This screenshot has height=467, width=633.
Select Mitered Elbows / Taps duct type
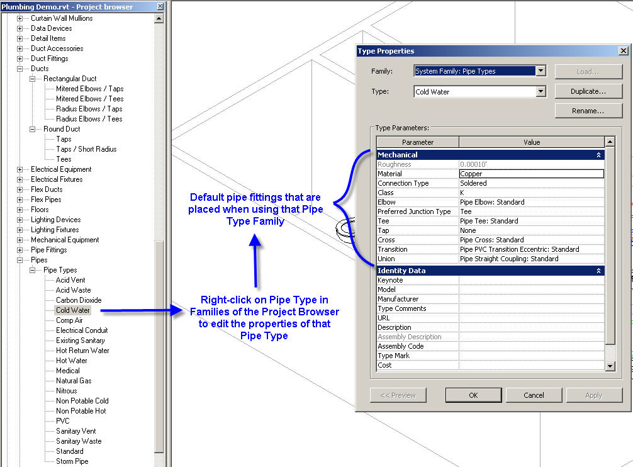pyautogui.click(x=89, y=89)
